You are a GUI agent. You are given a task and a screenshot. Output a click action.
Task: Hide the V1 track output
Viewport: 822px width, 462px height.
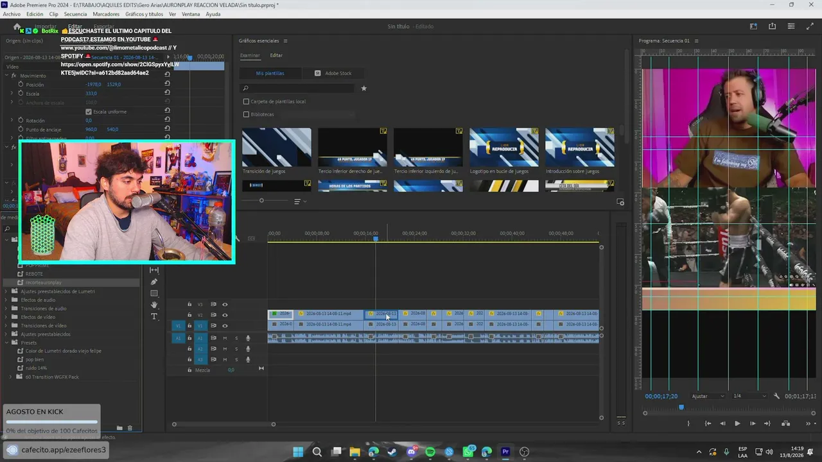(x=225, y=326)
